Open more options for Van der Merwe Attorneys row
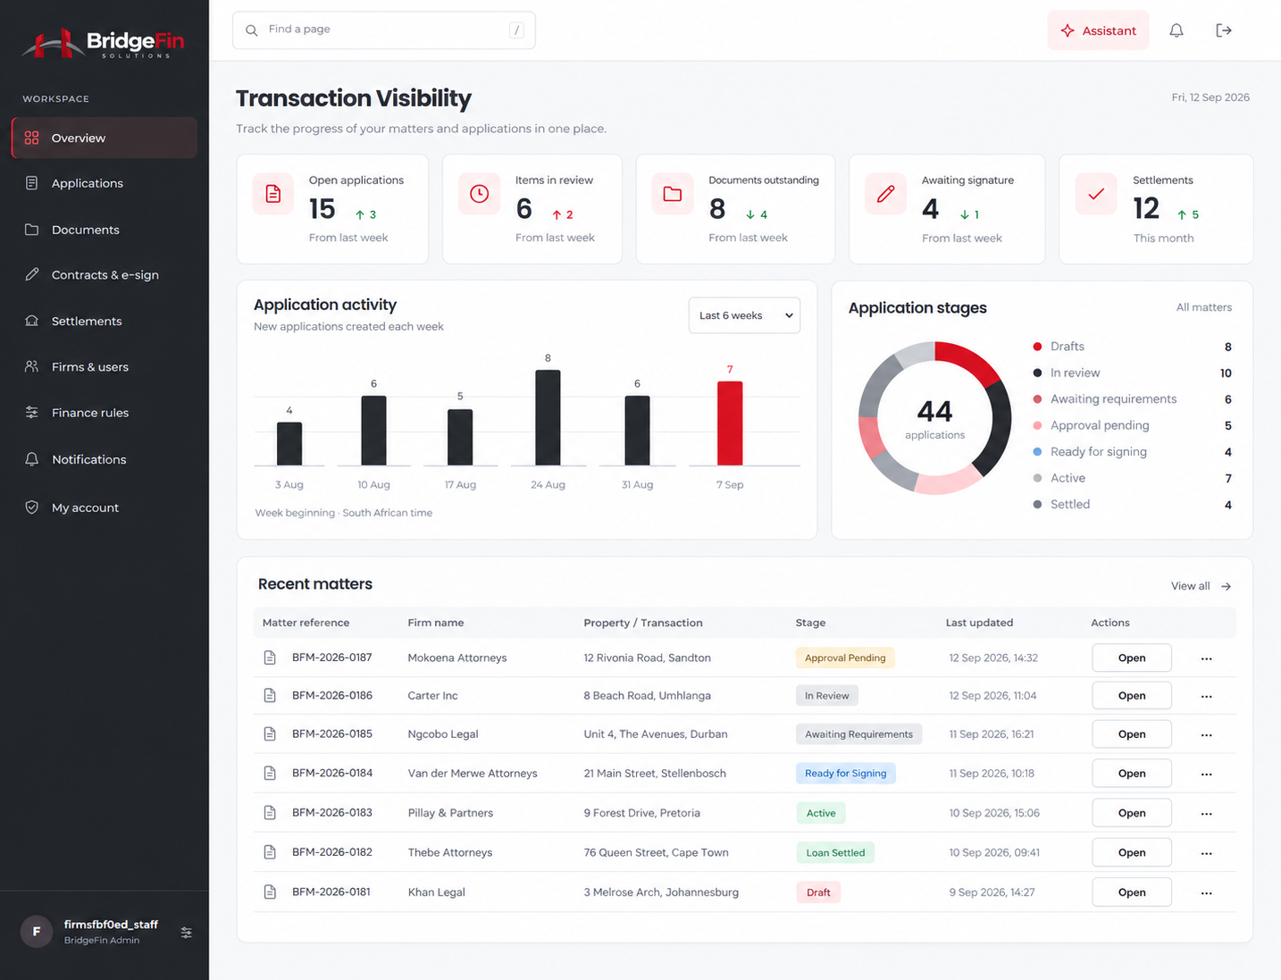The height and width of the screenshot is (980, 1281). [x=1207, y=775]
